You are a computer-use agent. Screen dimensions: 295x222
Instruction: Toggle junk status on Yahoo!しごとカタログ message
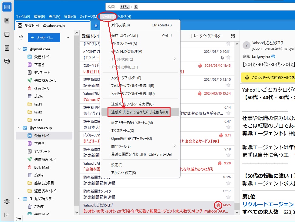click(x=218, y=205)
